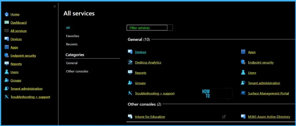
Task: Click the Troubleshooting + support icon in General list
Action: [x=130, y=93]
